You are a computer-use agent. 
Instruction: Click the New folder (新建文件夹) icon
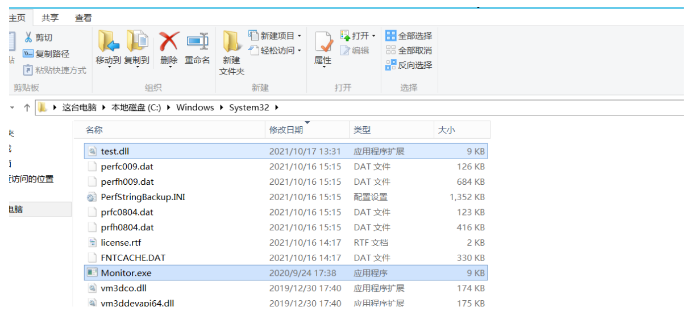(x=232, y=42)
